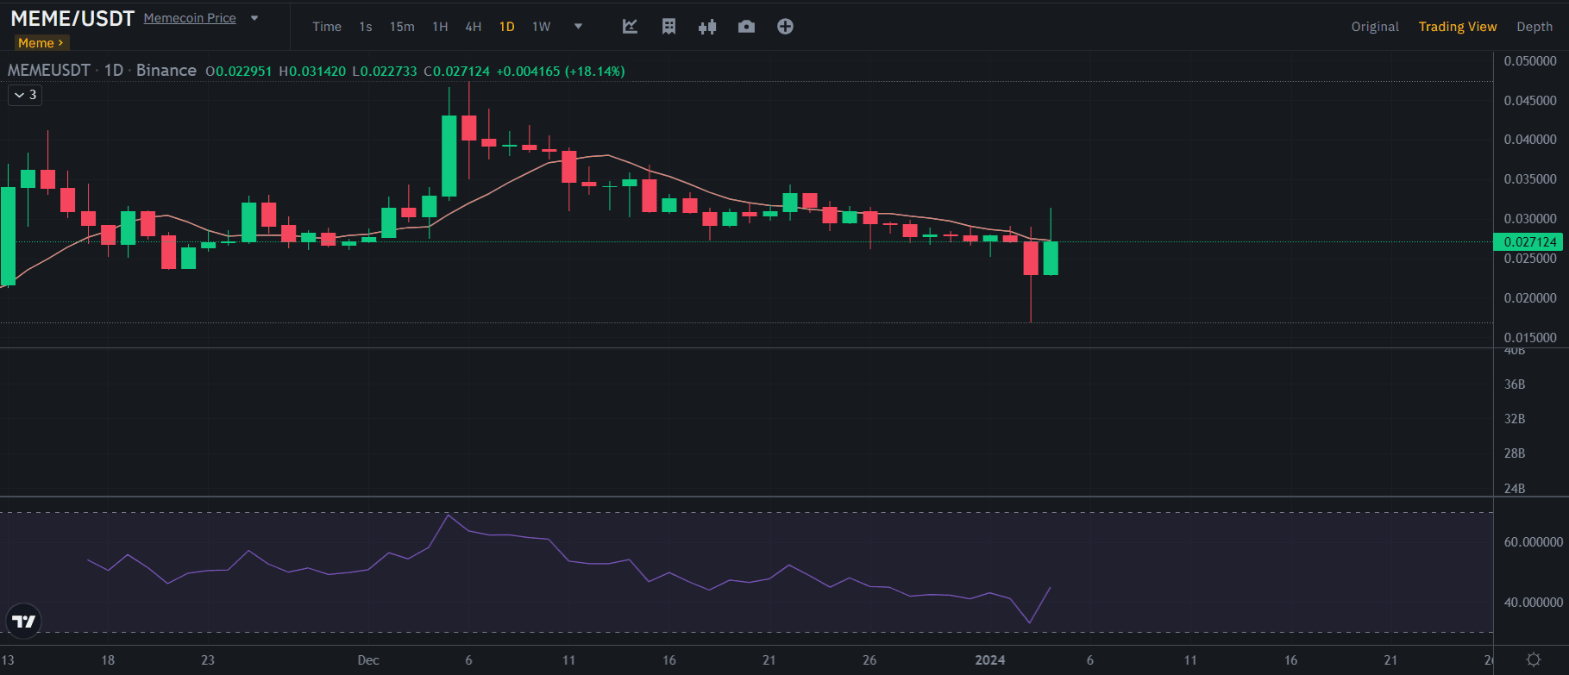Select the 15m time interval

click(402, 27)
